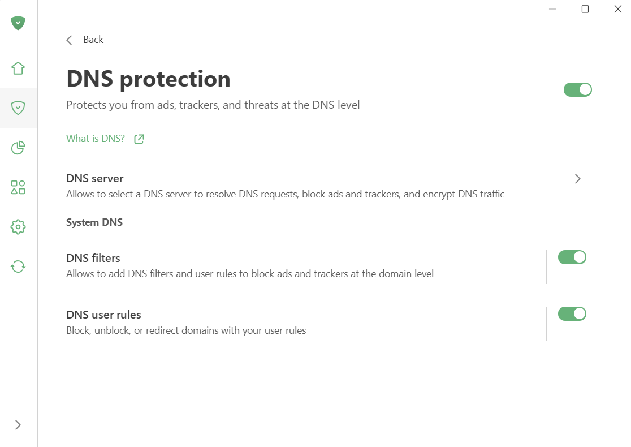Open the DNS server selection chevron
Image resolution: width=631 pixels, height=447 pixels.
pyautogui.click(x=577, y=179)
